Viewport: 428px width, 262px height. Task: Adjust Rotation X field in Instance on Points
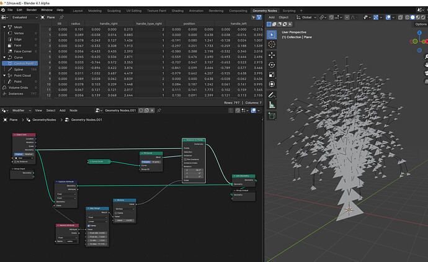coord(194,170)
